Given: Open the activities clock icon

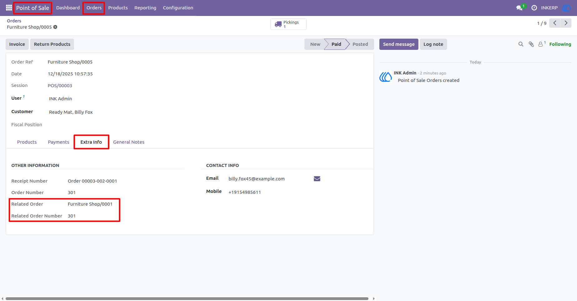Looking at the screenshot, I should [534, 8].
